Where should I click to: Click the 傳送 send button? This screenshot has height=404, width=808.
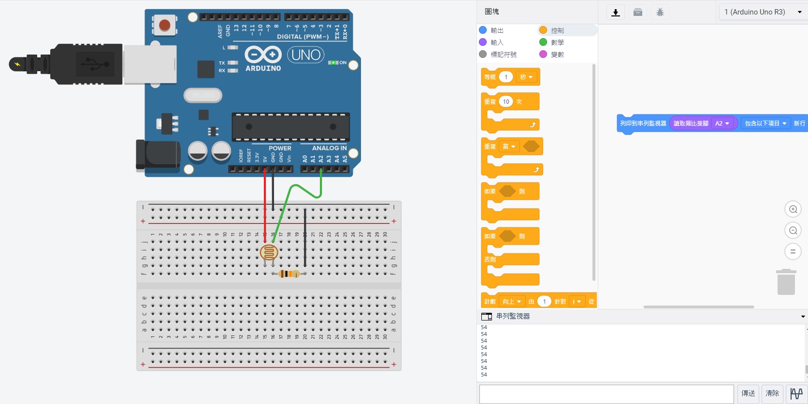[748, 393]
